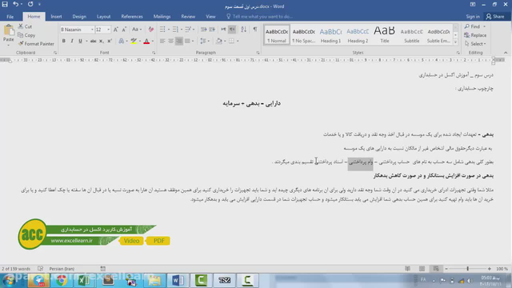Click the Save icon in quick access toolbar
This screenshot has width=512, height=288.
point(5,4)
